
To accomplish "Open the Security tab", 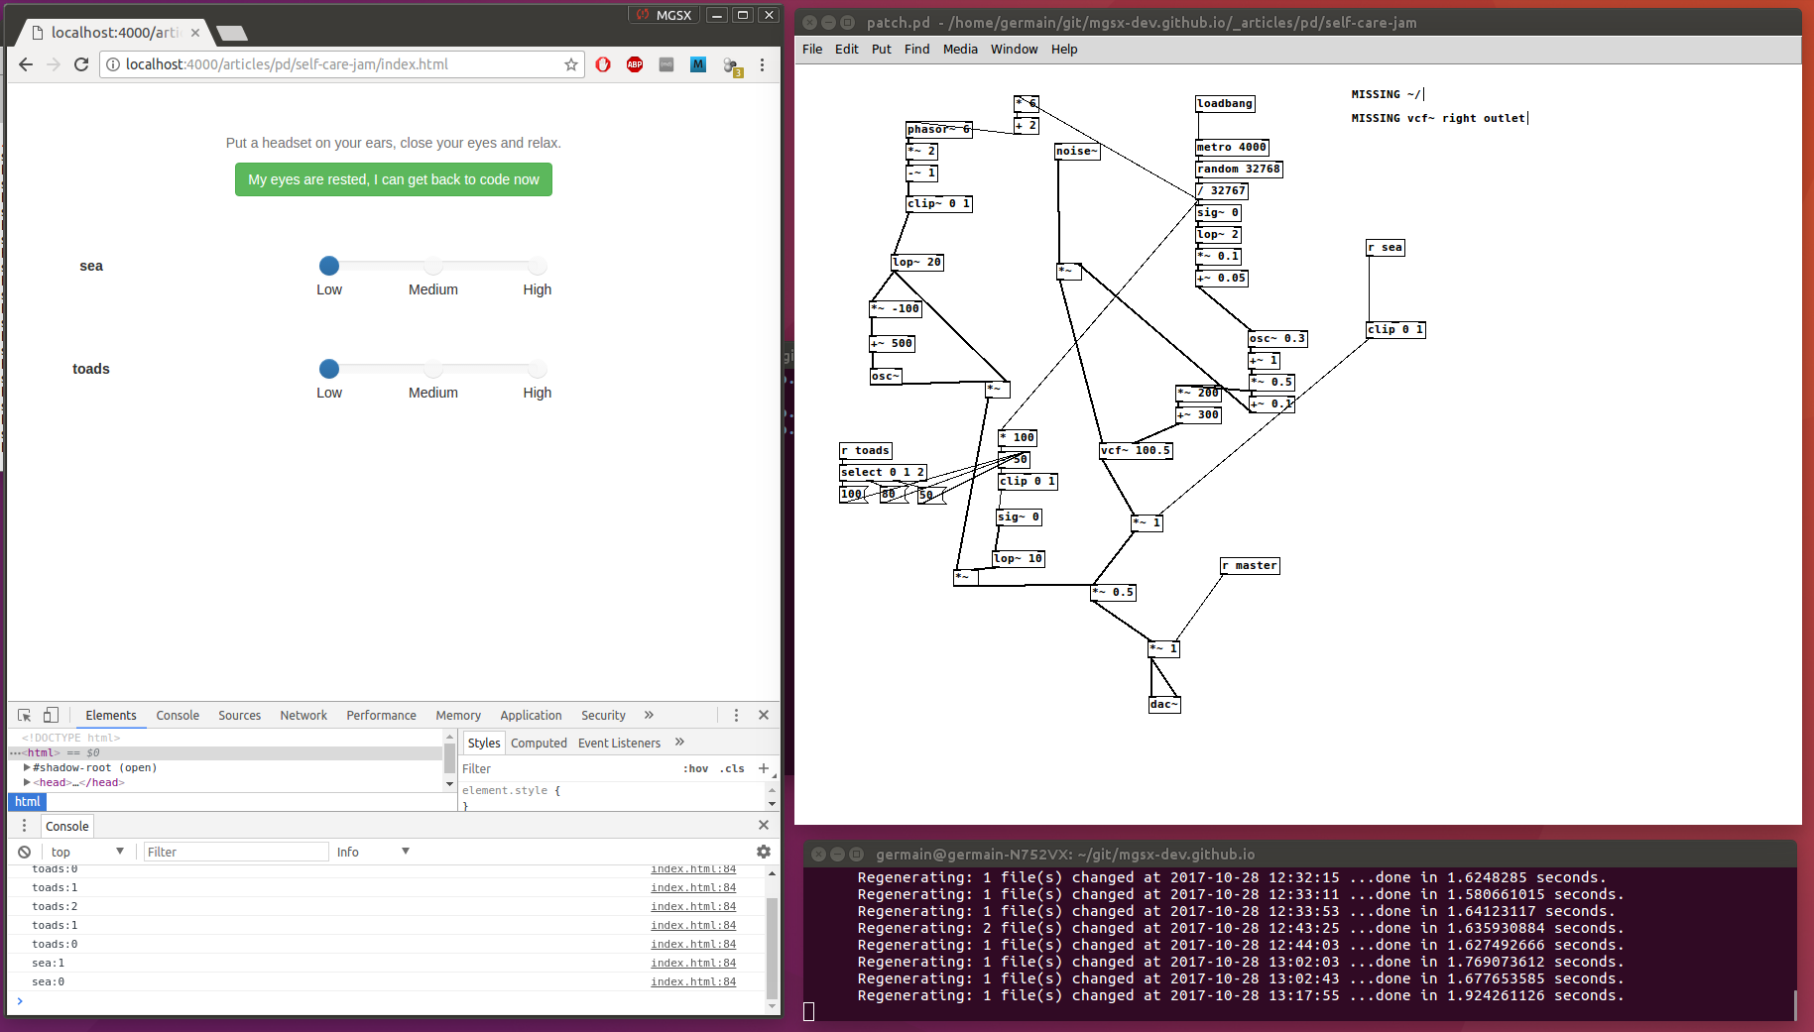I will (603, 715).
